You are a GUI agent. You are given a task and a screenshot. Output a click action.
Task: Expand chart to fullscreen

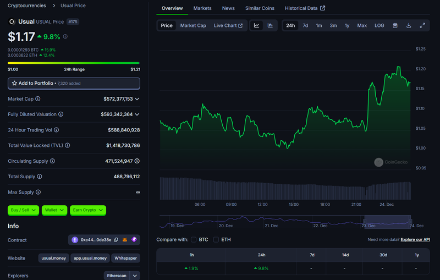pos(422,25)
